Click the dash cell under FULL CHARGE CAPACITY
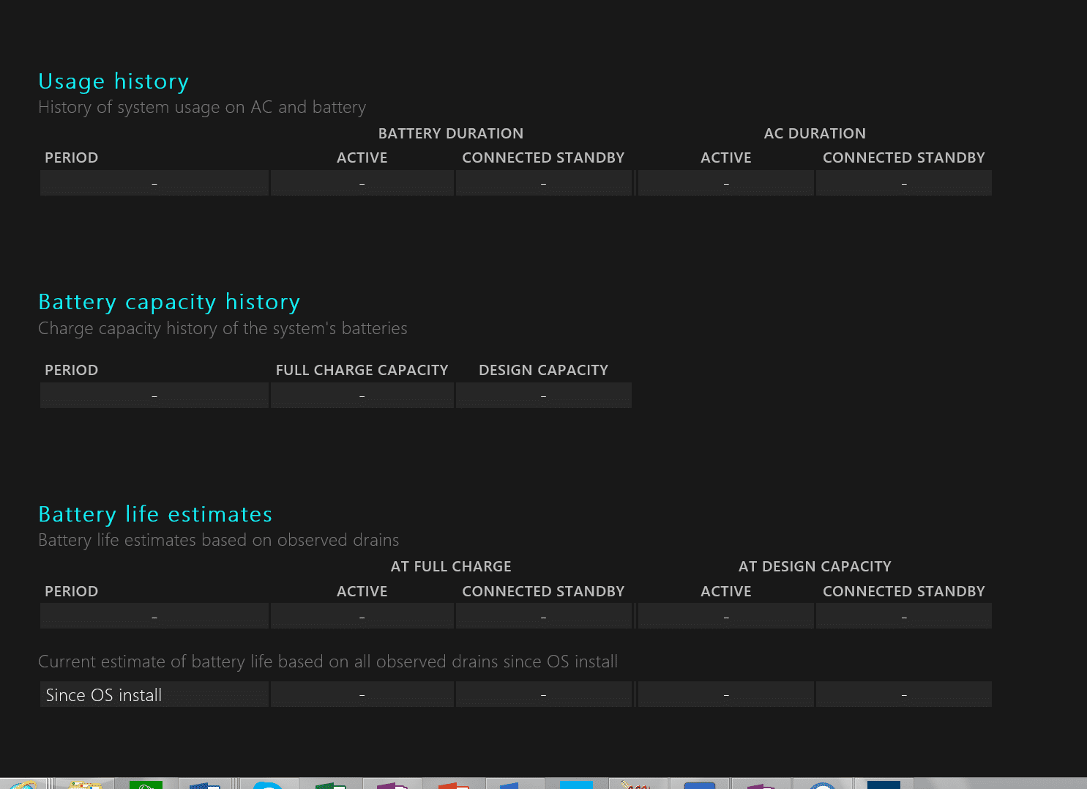Image resolution: width=1087 pixels, height=789 pixels. click(x=362, y=396)
